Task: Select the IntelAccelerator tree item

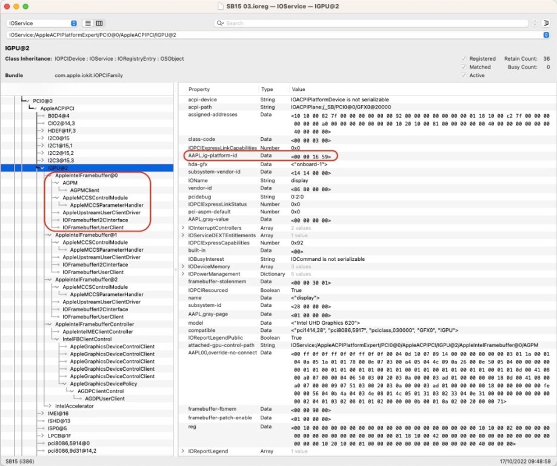Action: click(x=74, y=406)
